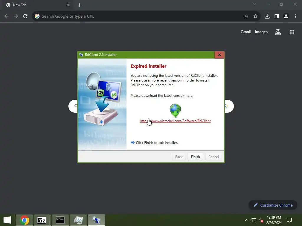
Task: Open taskbar clock and date
Action: (x=274, y=220)
